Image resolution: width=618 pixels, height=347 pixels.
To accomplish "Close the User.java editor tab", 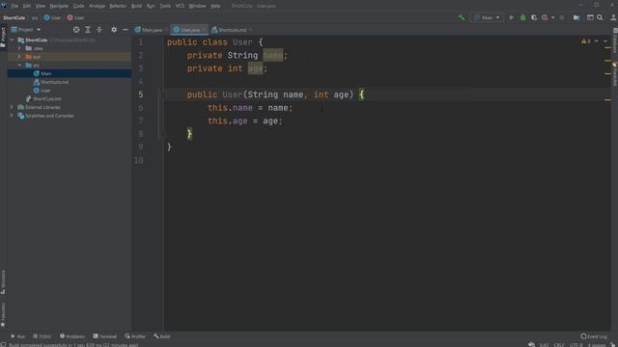I will 204,30.
